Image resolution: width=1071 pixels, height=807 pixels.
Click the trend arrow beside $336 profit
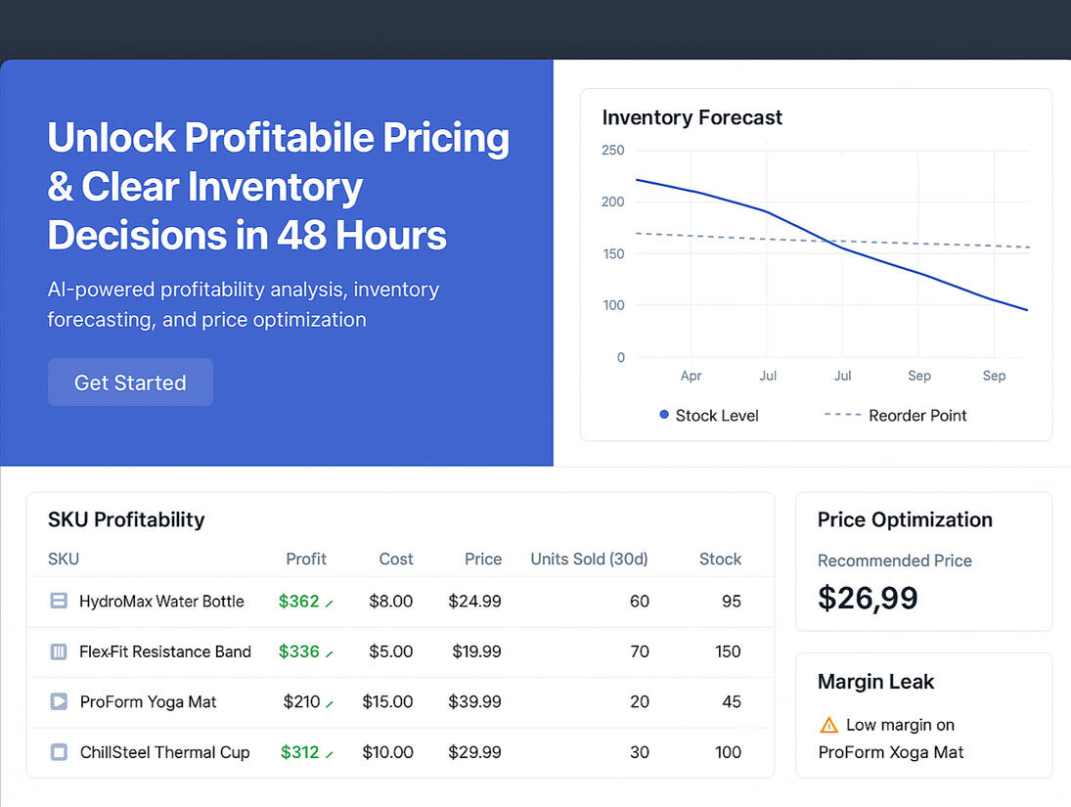click(x=330, y=653)
